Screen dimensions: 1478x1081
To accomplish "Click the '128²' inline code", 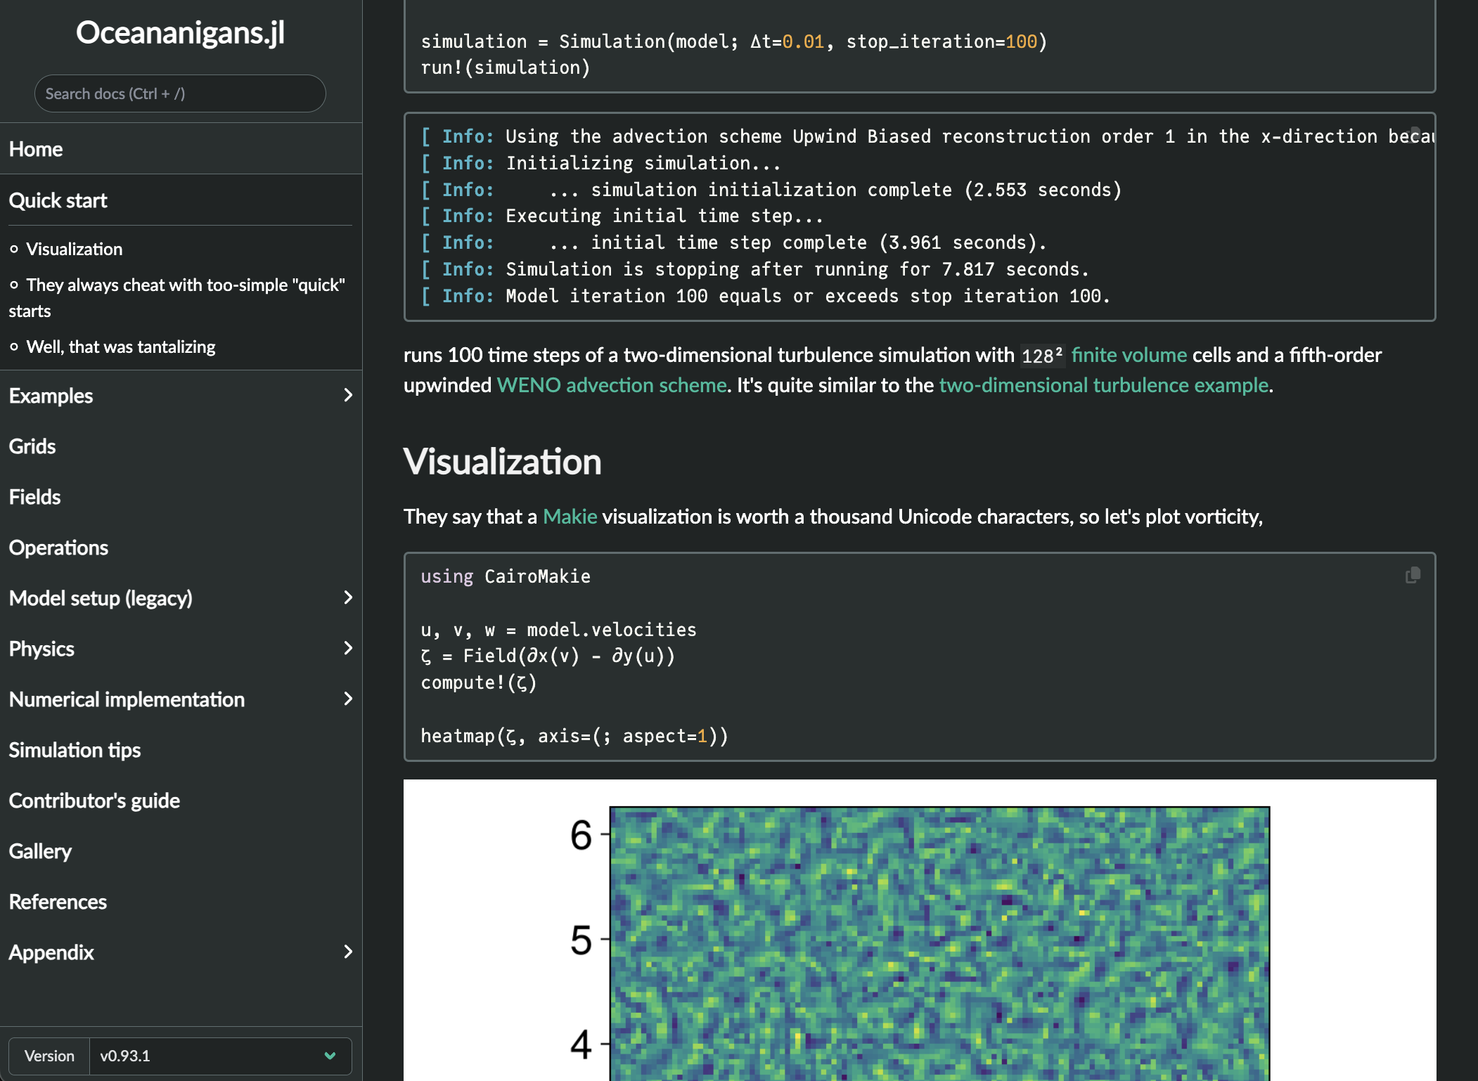I will tap(1043, 356).
